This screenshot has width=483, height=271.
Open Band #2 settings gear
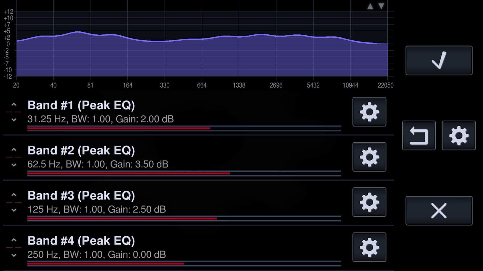click(x=369, y=157)
